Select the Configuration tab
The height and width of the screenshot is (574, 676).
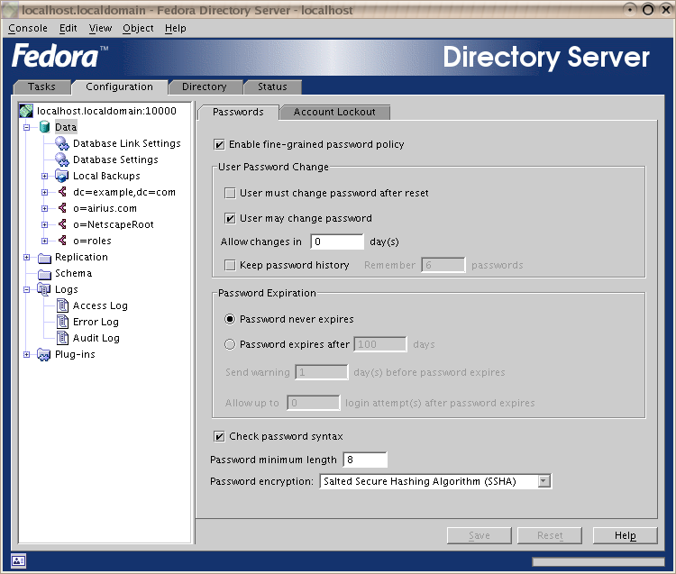[119, 87]
